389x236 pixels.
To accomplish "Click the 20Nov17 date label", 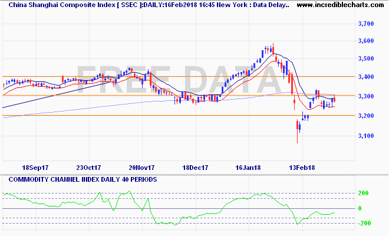I will click(x=141, y=168).
